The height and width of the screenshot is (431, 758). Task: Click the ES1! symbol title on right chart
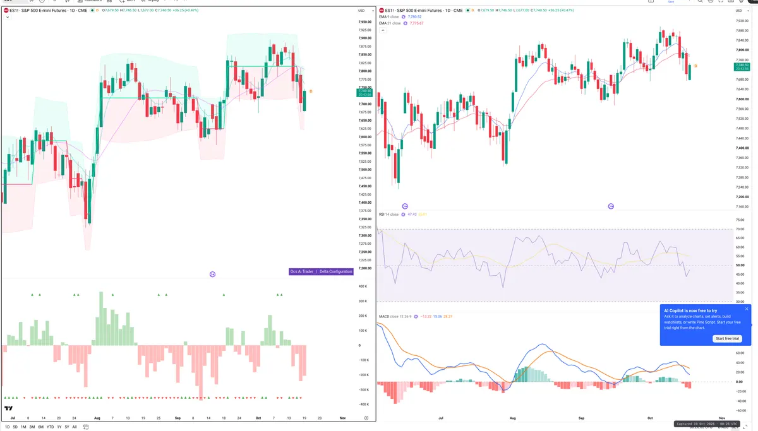[424, 11]
